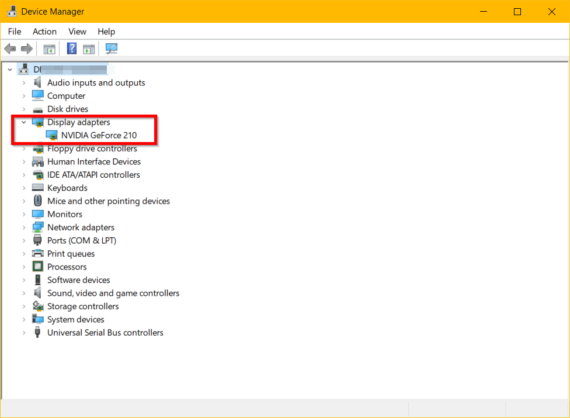Click the NVIDIA GeForce 210 adapter icon
Image resolution: width=570 pixels, height=418 pixels.
pyautogui.click(x=51, y=135)
